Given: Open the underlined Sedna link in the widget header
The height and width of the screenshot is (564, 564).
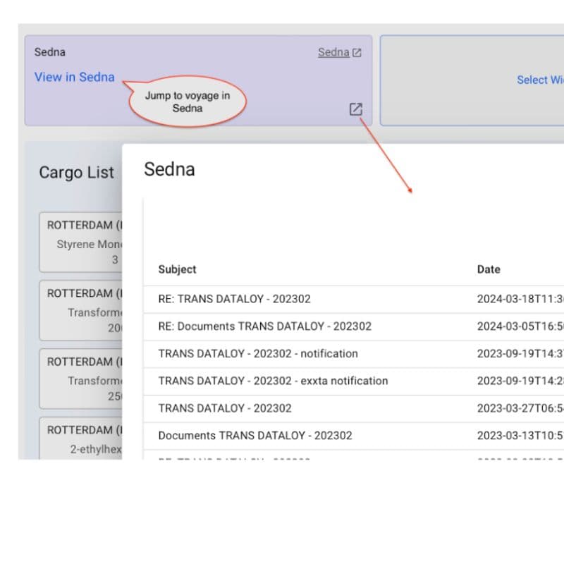Looking at the screenshot, I should tap(333, 52).
